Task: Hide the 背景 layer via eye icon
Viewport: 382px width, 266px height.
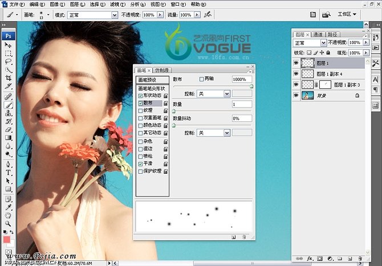Action: click(x=296, y=96)
